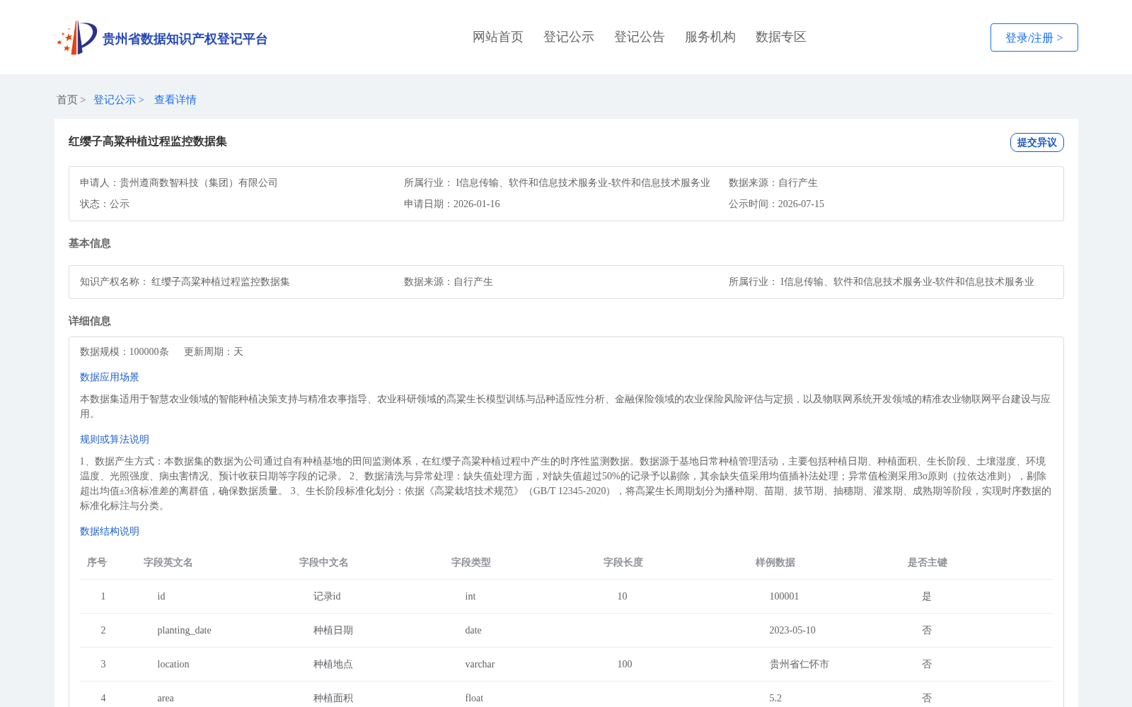Click the 字段长度 column header

click(623, 562)
